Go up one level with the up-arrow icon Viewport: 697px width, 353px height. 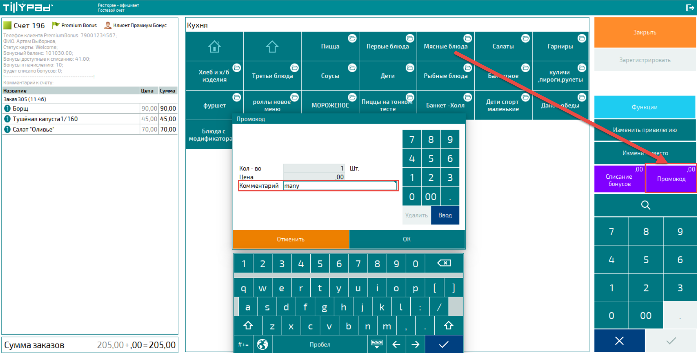(272, 46)
